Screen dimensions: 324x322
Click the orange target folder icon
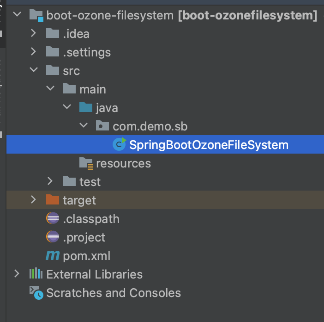[53, 199]
